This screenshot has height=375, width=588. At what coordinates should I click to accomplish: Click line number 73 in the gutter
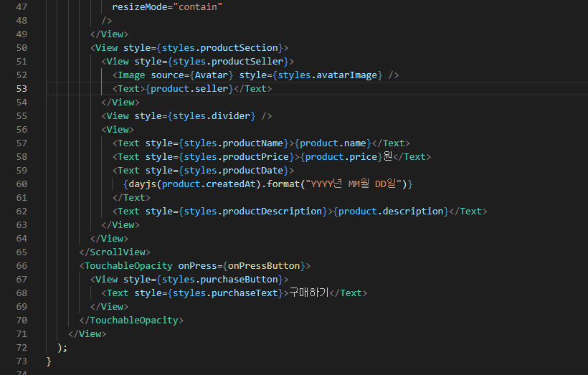tap(22, 361)
